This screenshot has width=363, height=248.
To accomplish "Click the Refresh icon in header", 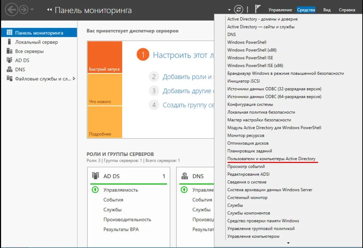I will (x=239, y=10).
